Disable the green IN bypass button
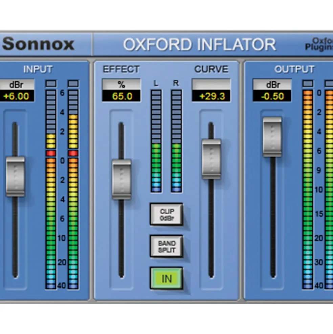 pos(166,278)
